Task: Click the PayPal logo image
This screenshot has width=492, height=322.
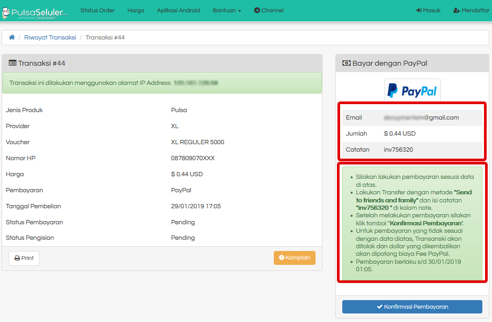Action: [x=412, y=90]
